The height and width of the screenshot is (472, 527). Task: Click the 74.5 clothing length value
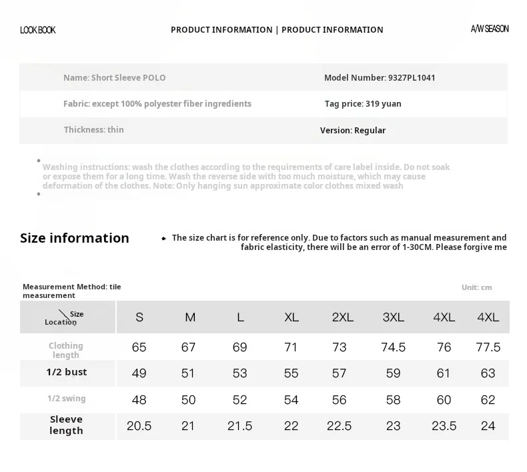pos(393,347)
